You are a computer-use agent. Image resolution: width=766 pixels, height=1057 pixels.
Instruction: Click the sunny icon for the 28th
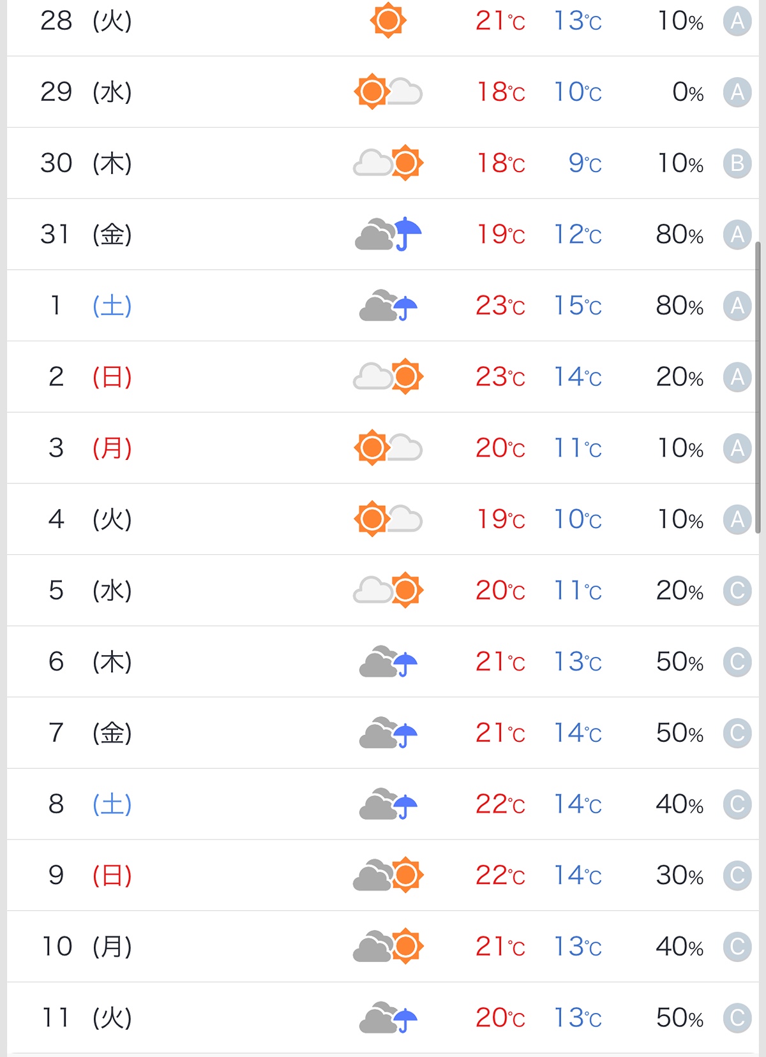pos(388,20)
